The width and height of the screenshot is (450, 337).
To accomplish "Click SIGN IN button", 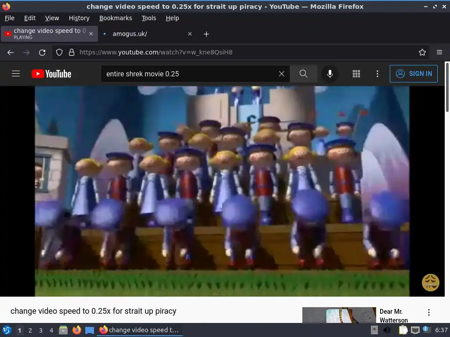I will click(414, 74).
